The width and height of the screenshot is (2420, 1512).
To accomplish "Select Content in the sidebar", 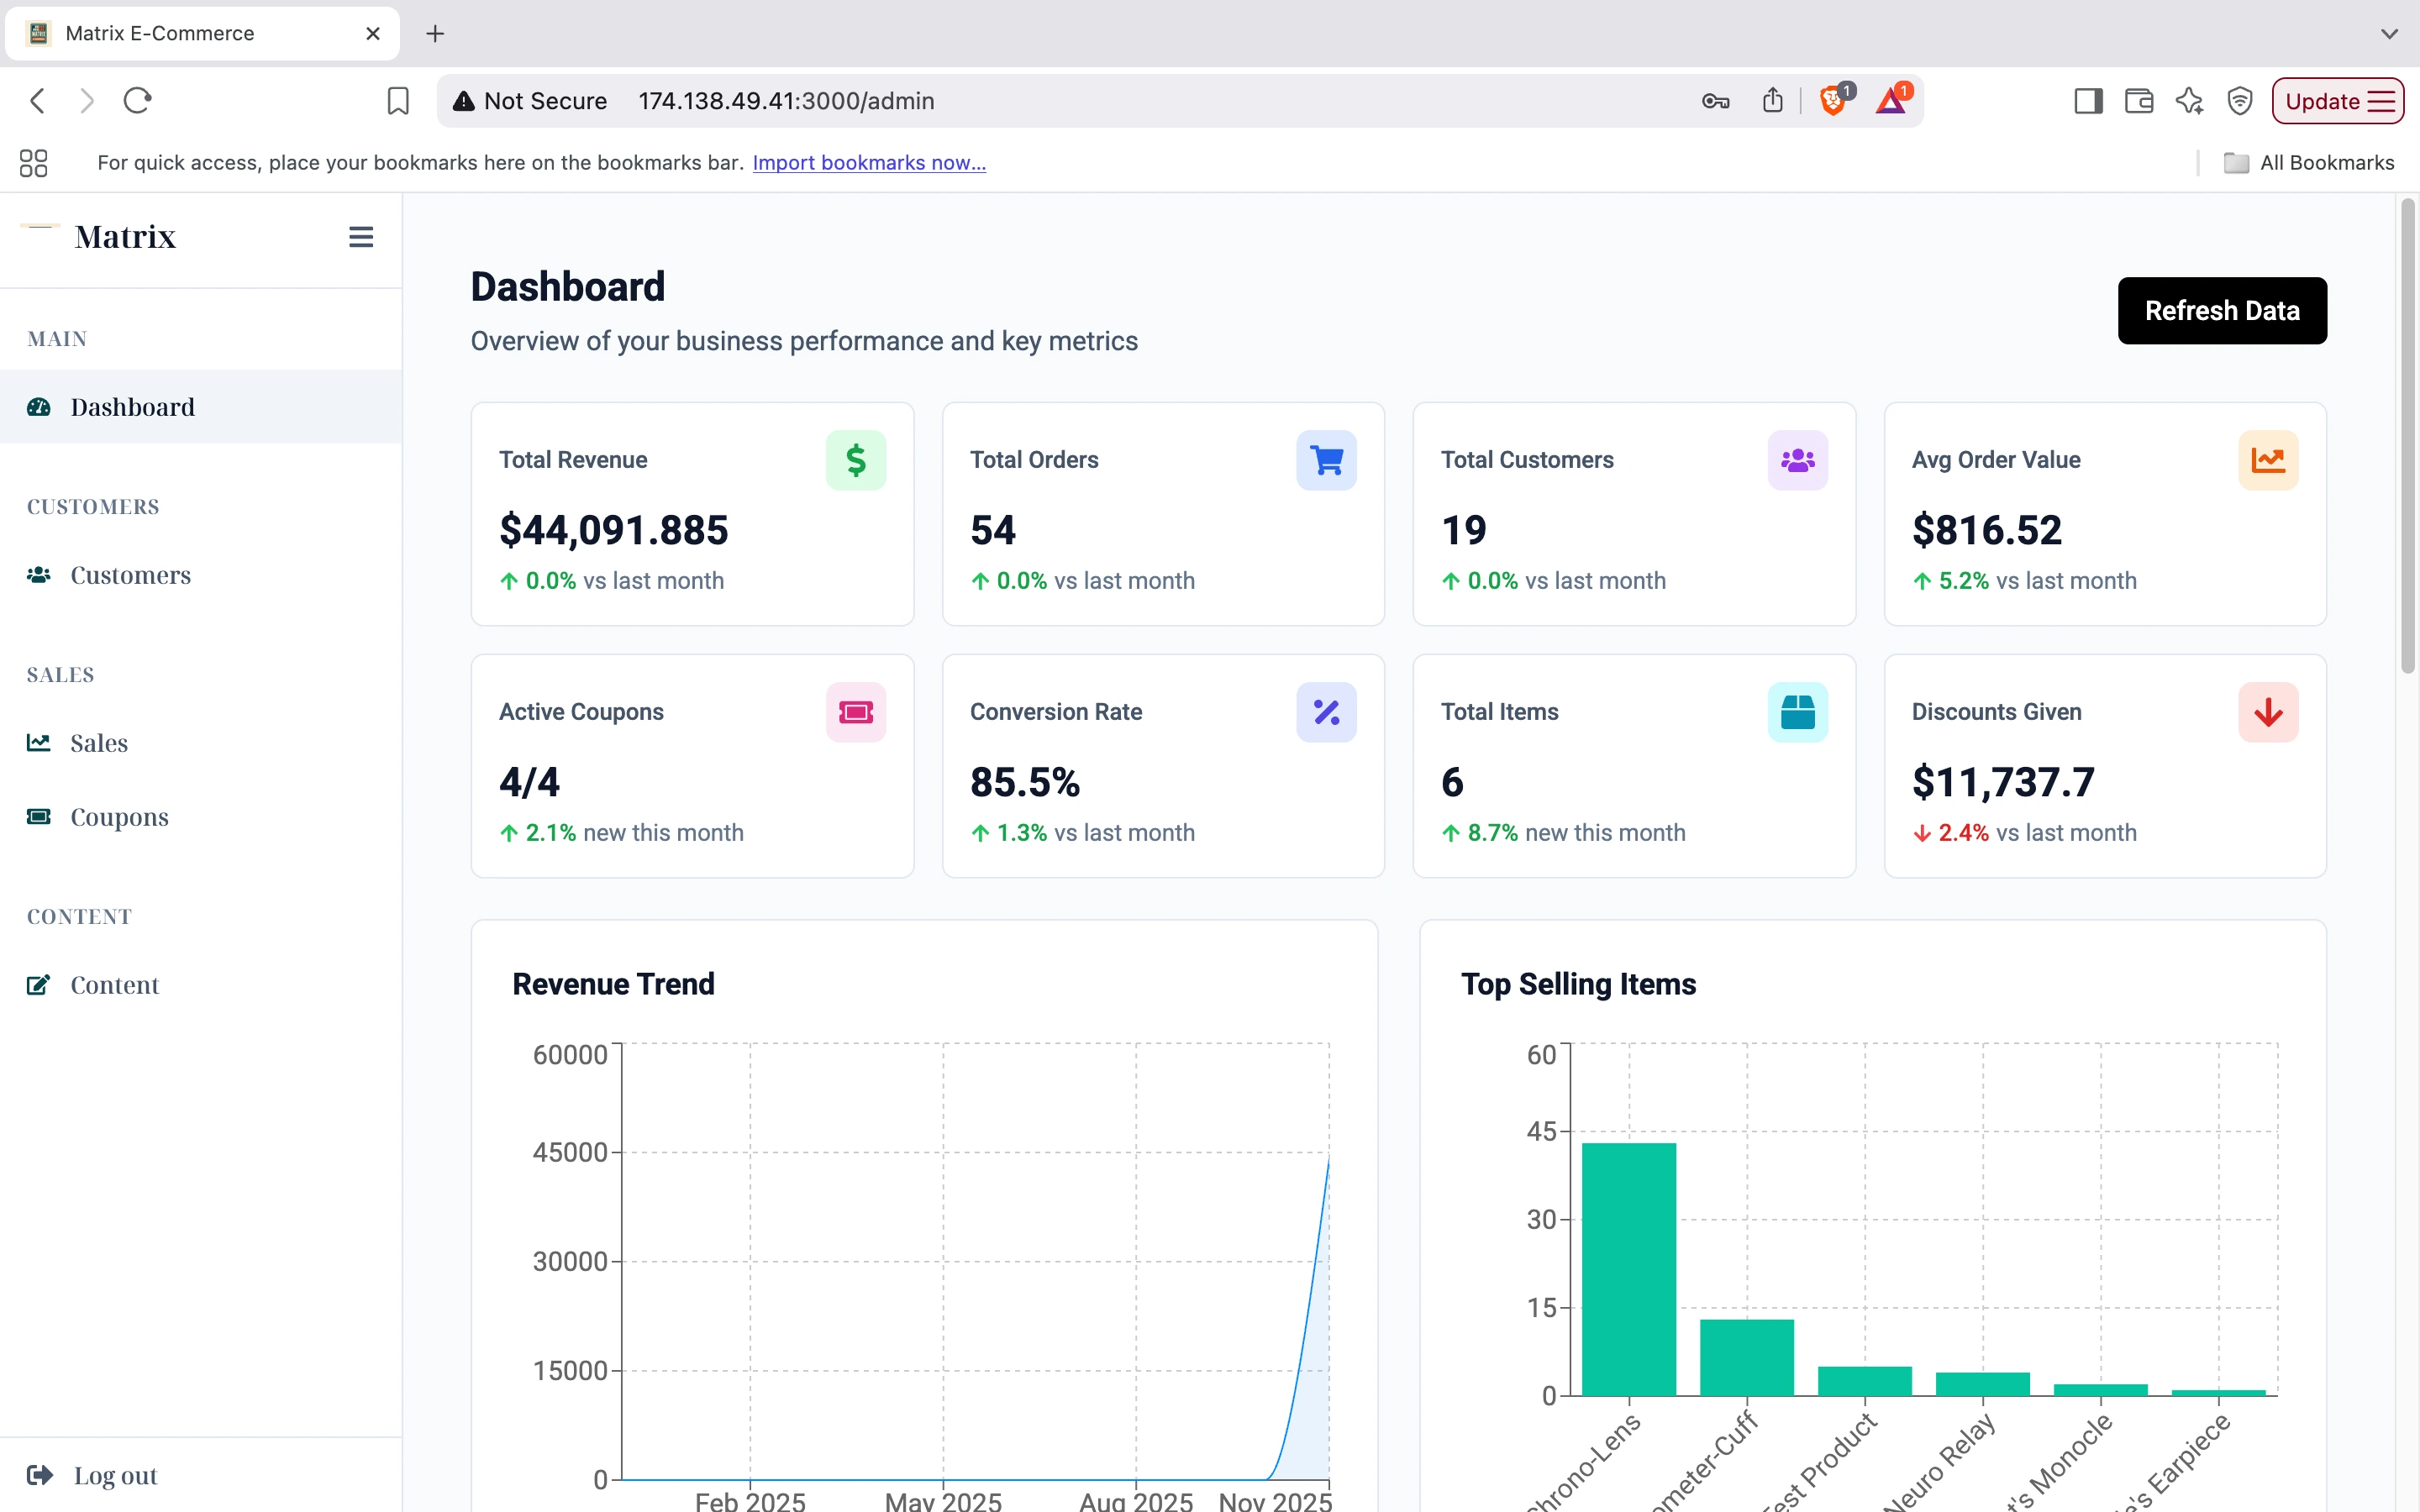I will (x=114, y=985).
